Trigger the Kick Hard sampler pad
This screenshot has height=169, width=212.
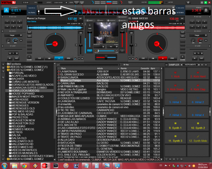198,74
